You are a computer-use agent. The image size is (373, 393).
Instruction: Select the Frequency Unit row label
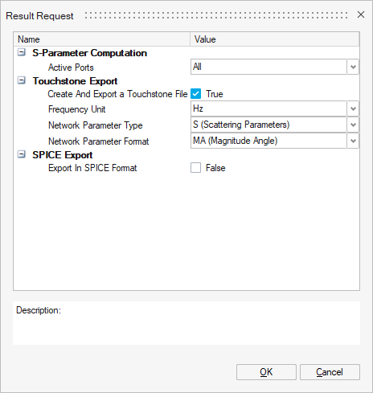point(77,109)
